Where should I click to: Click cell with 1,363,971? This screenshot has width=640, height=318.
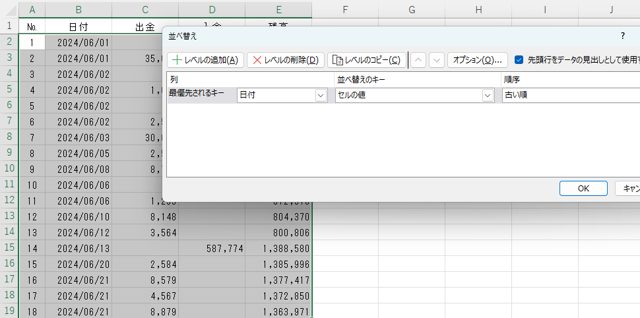tap(278, 311)
